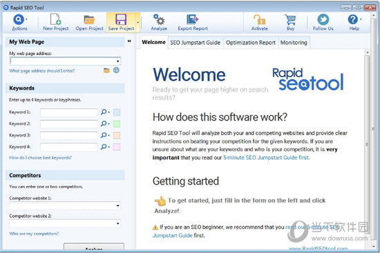Open the Monitoring tab
Viewport: 380px width, 253px height.
294,43
